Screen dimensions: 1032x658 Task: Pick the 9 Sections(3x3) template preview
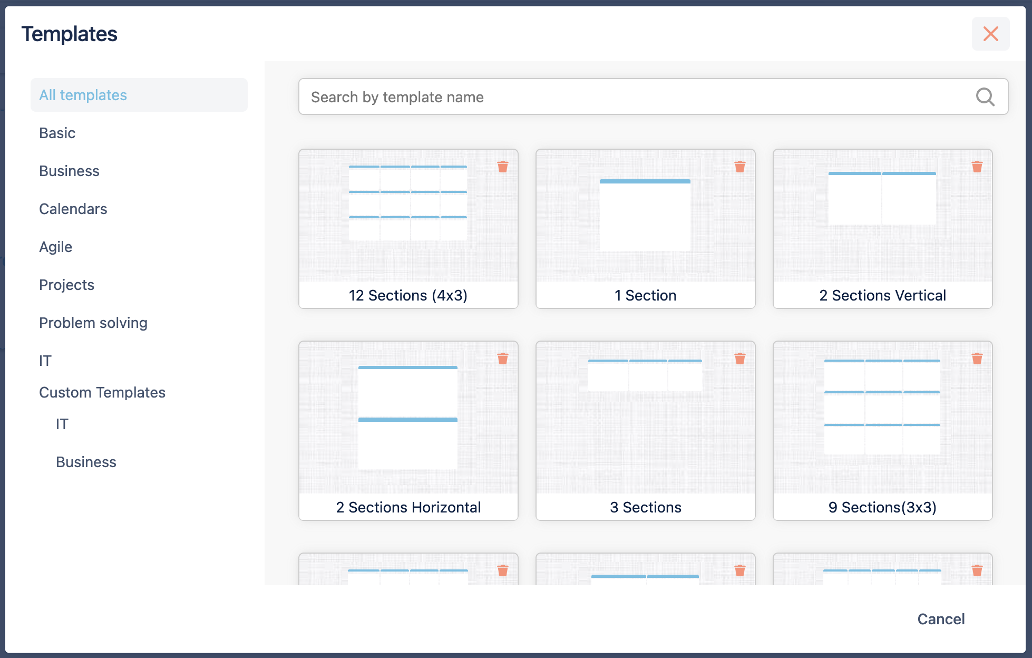[x=882, y=417]
